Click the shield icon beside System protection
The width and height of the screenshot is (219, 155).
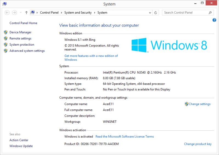pyautogui.click(x=6, y=45)
